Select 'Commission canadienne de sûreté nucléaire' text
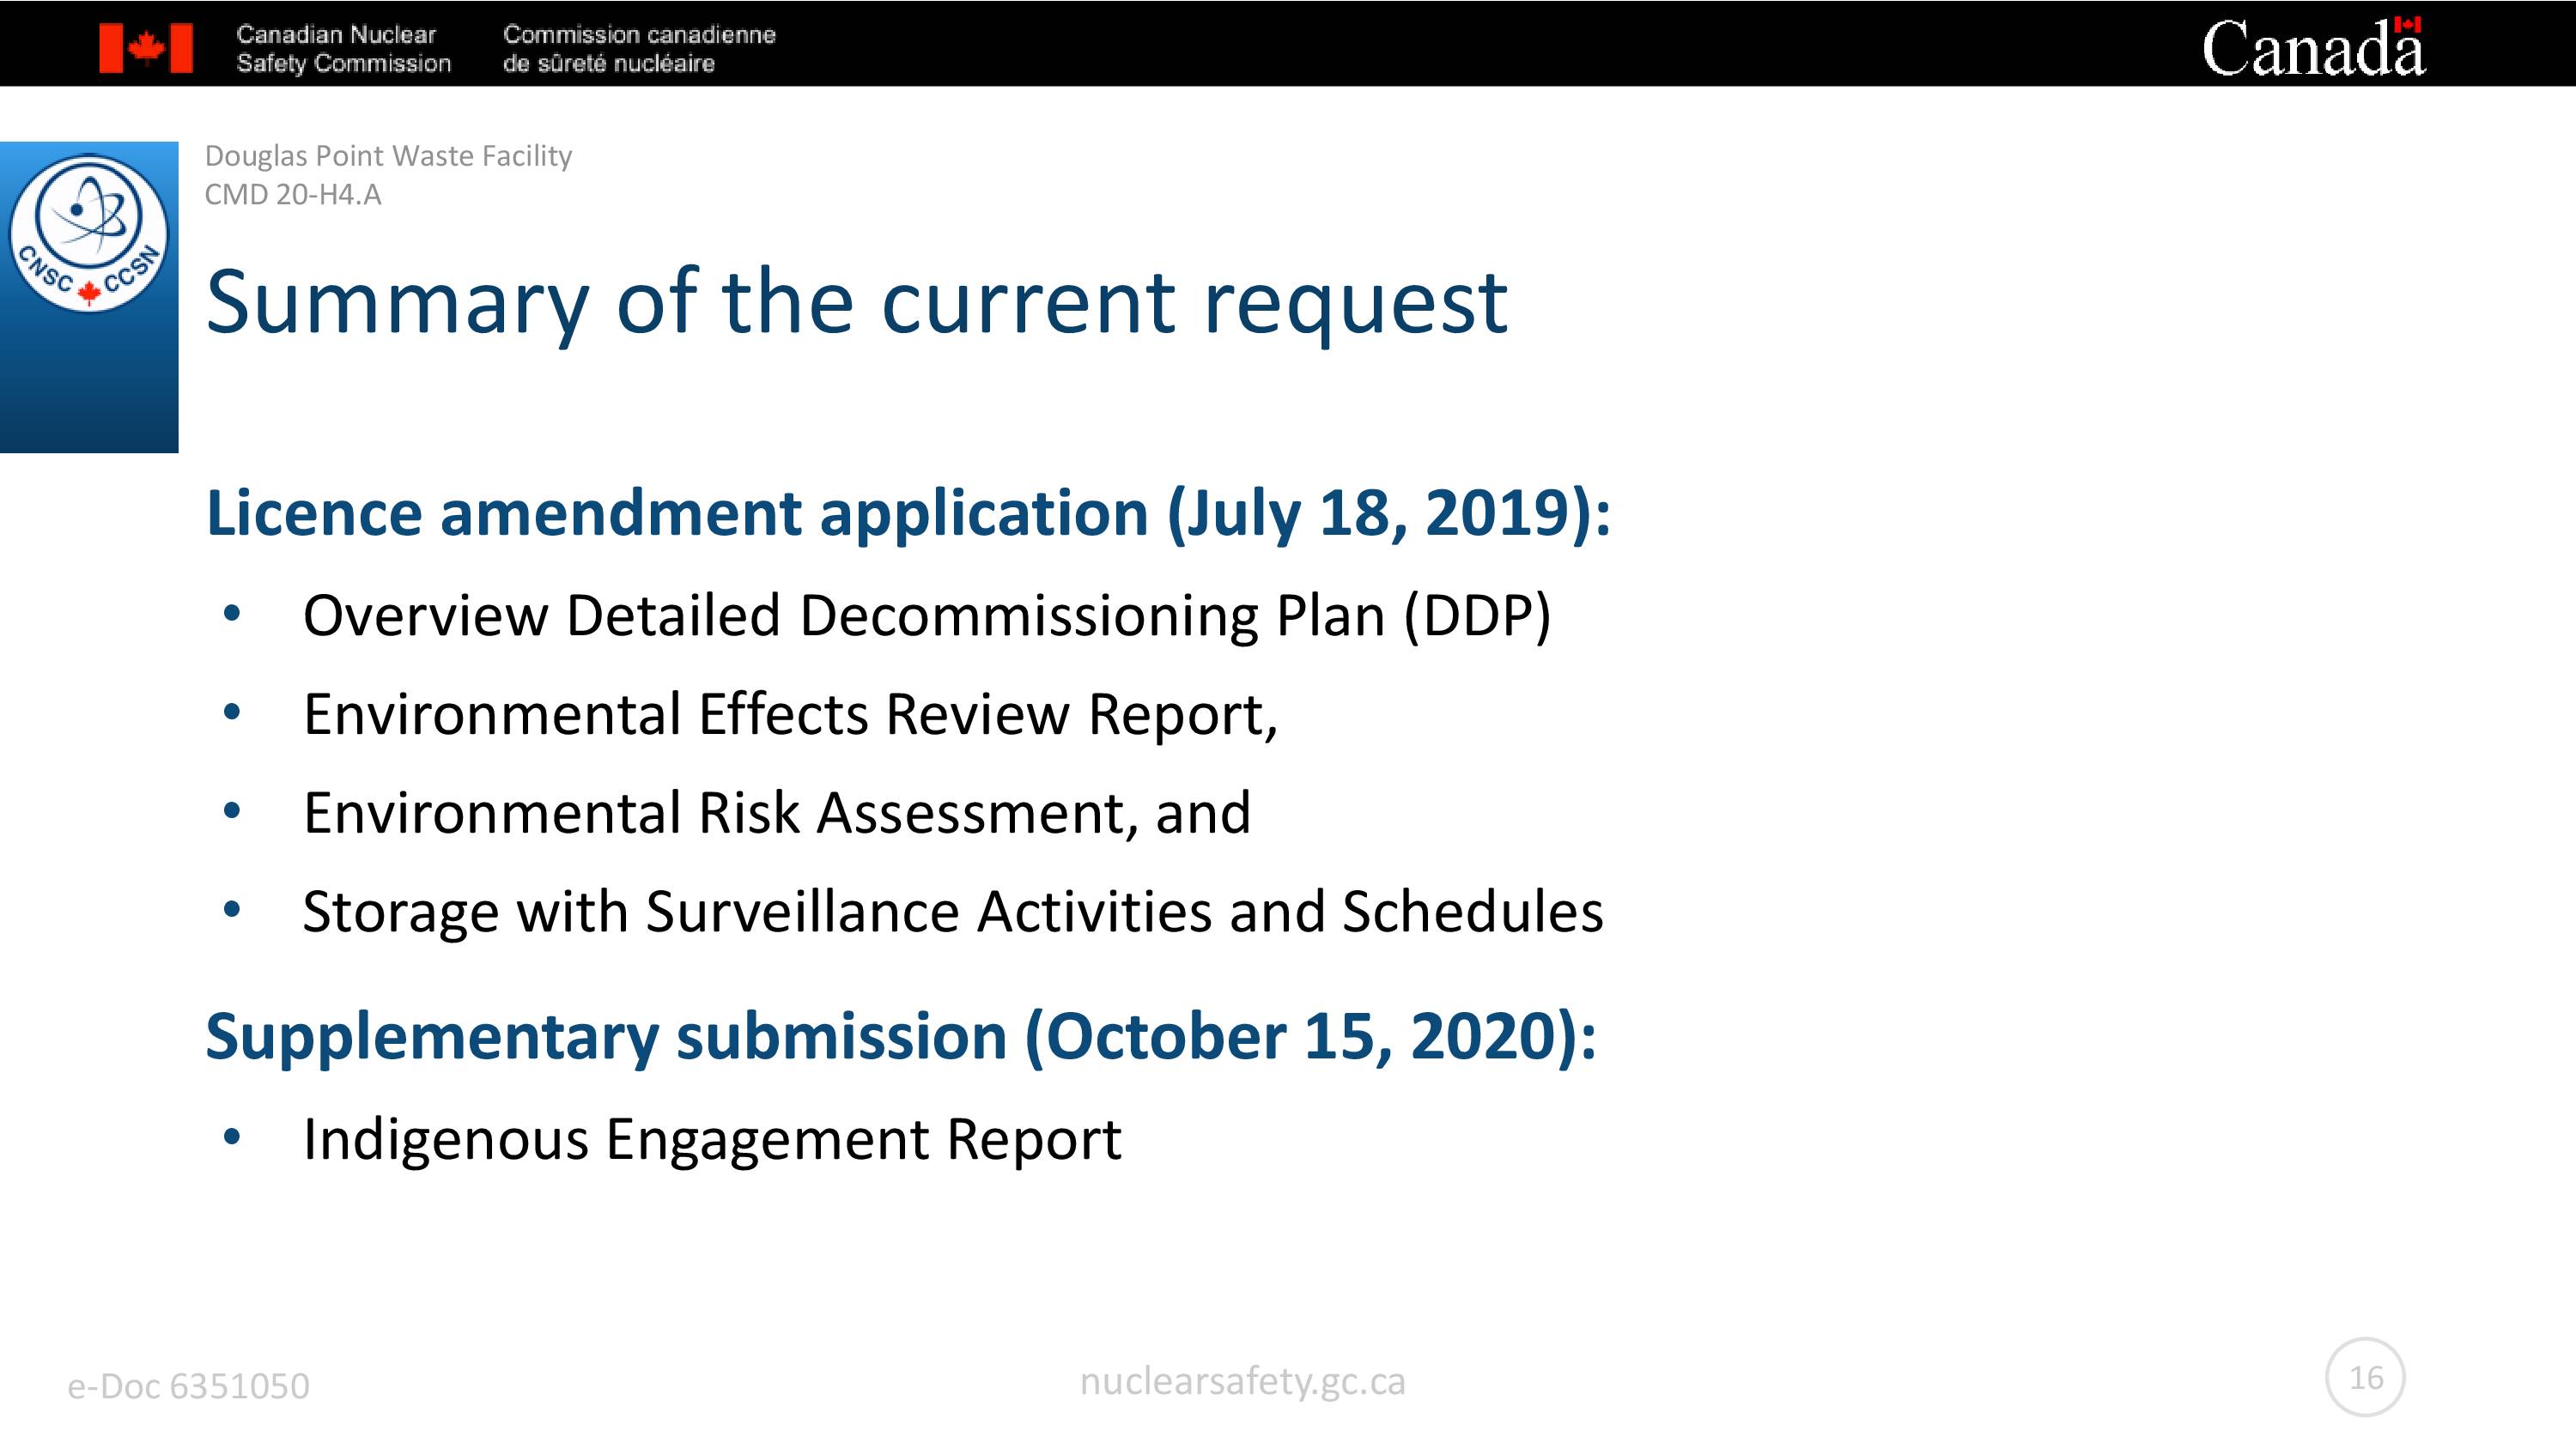 pos(639,49)
